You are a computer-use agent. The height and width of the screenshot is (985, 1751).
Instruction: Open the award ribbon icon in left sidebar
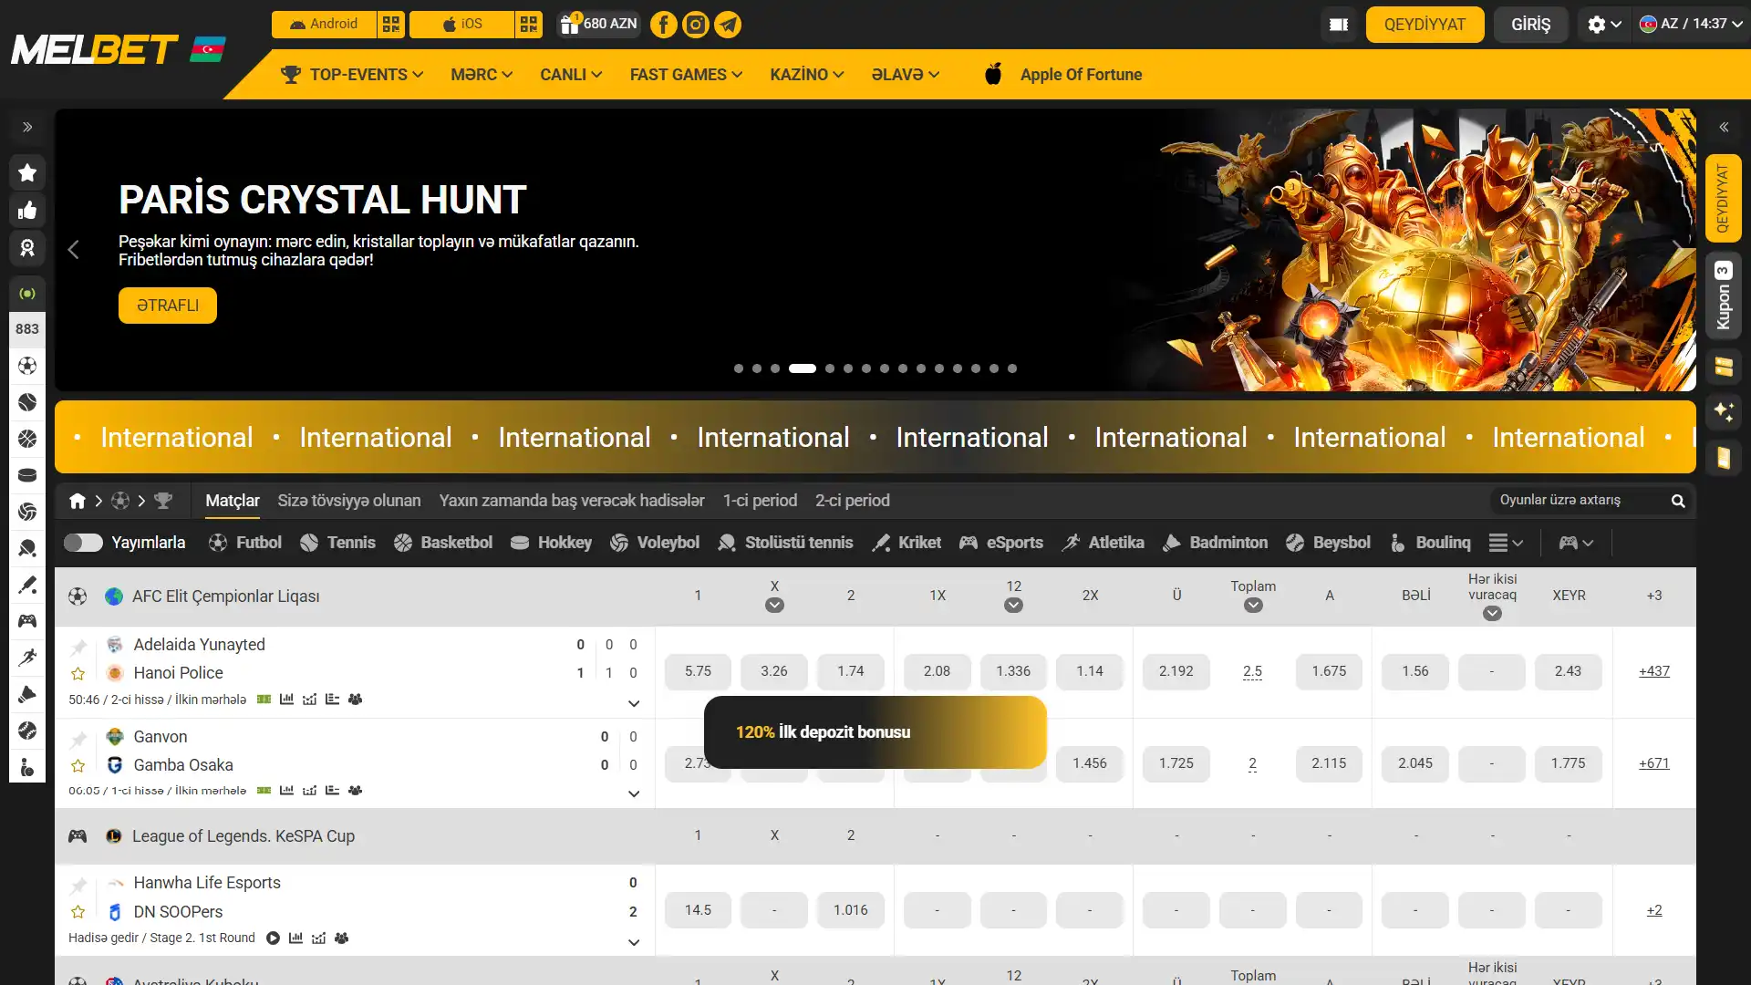coord(27,248)
